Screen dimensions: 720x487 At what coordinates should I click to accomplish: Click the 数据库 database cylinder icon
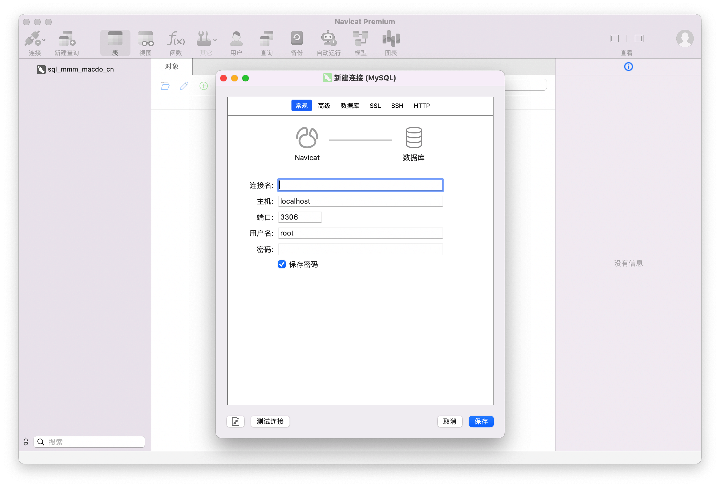pos(414,138)
